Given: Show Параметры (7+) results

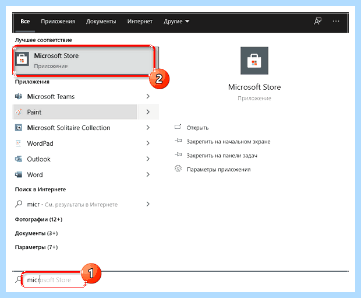Looking at the screenshot, I should pyautogui.click(x=36, y=247).
